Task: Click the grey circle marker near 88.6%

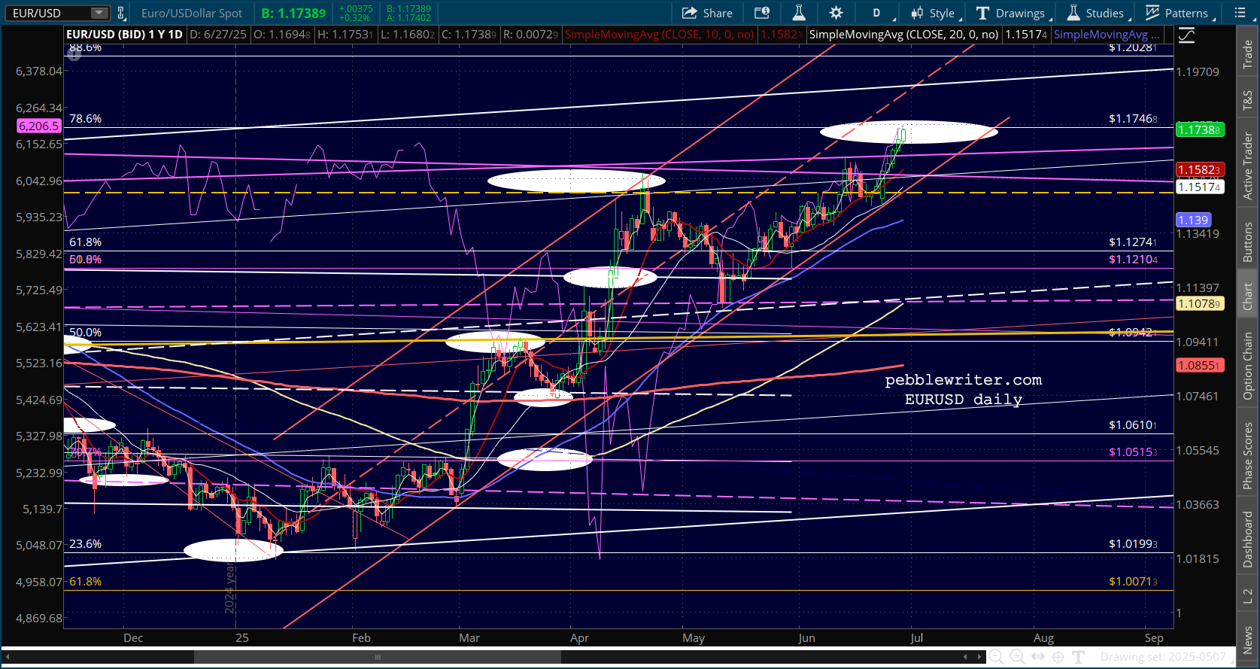Action: (74, 54)
